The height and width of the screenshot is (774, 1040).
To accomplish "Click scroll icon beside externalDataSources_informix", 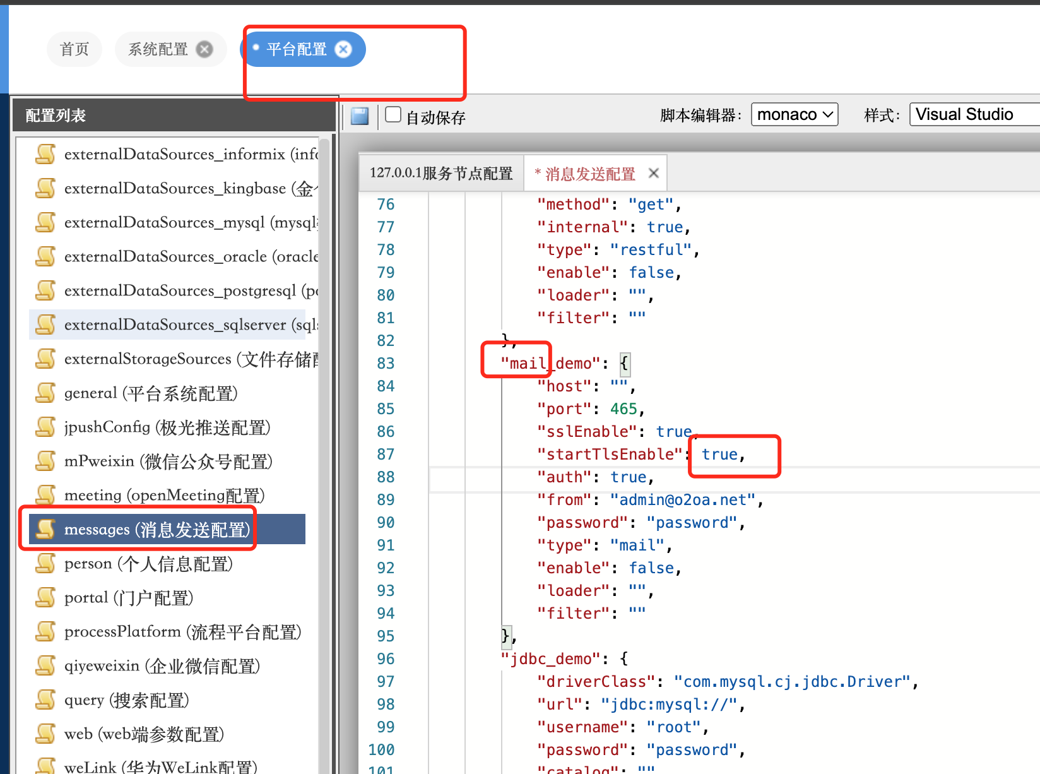I will (x=45, y=153).
